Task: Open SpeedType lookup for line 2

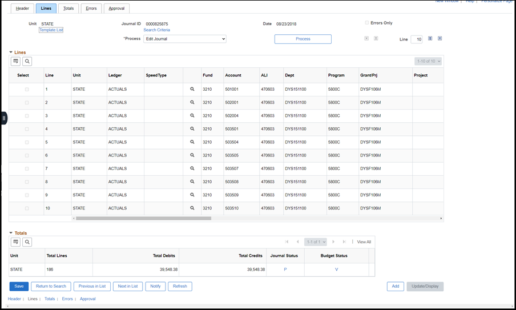Action: click(192, 102)
